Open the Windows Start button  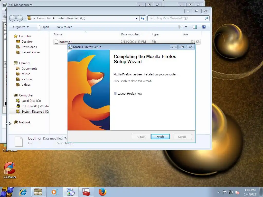coord(7,192)
